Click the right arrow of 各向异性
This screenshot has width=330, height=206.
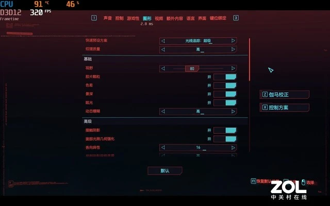tap(233, 148)
